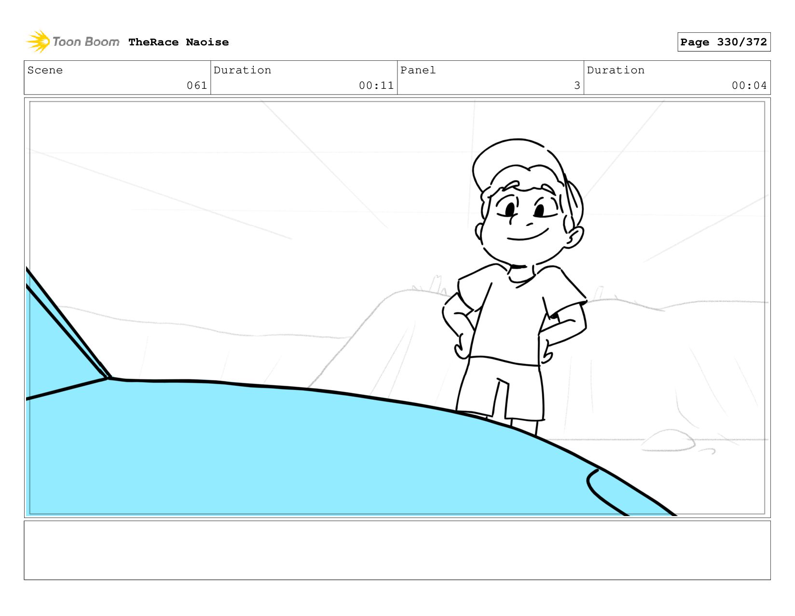Select panel number '3'
Screen dimensions: 795x616
click(577, 85)
